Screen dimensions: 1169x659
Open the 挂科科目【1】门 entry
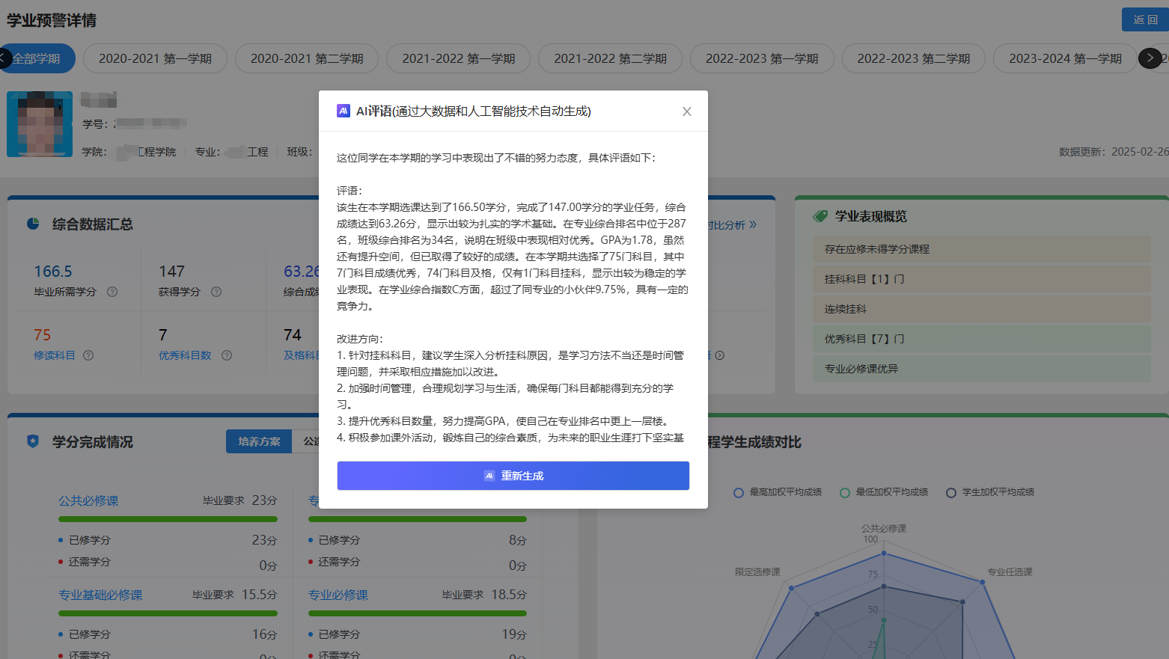[982, 279]
